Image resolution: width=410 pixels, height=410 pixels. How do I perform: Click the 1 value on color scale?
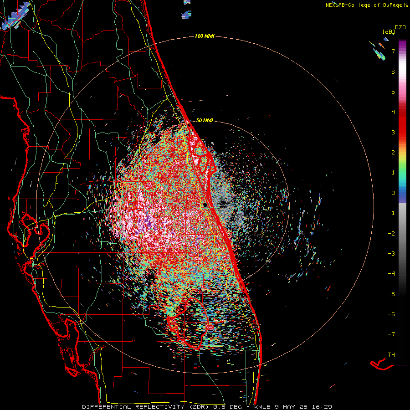pyautogui.click(x=393, y=173)
